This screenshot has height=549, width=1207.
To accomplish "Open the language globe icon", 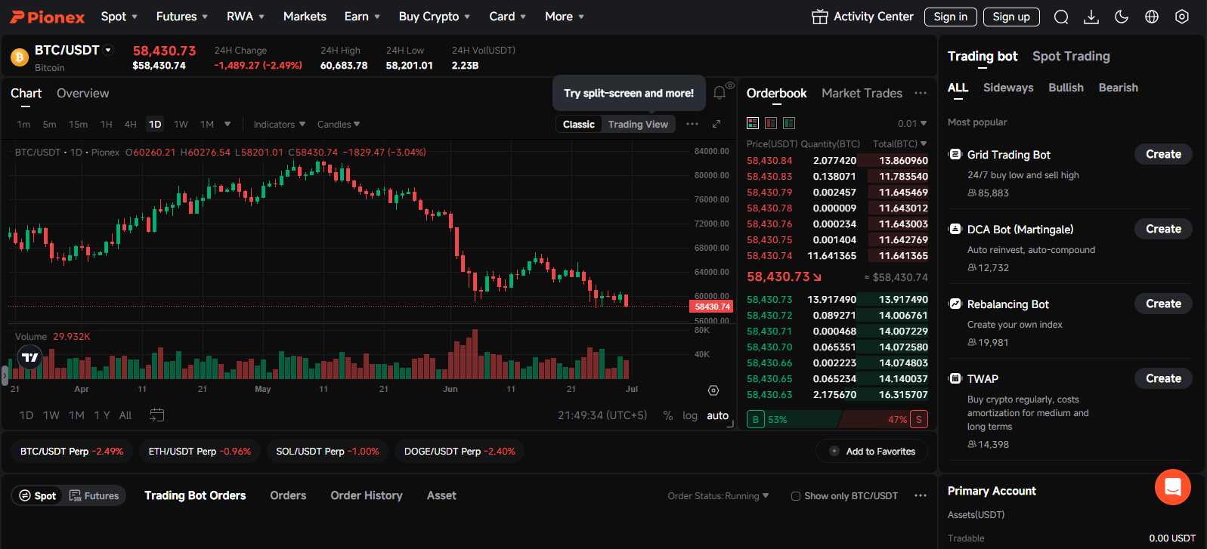I will tap(1152, 17).
